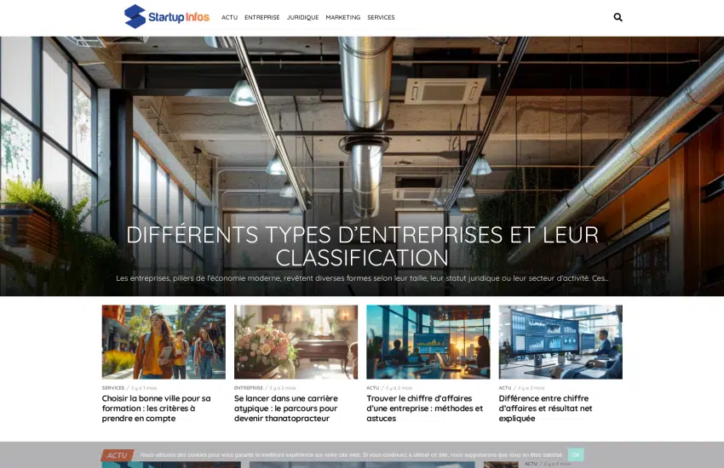Image resolution: width=724 pixels, height=468 pixels.
Task: Accept cookies with the Ok button
Action: point(576,454)
